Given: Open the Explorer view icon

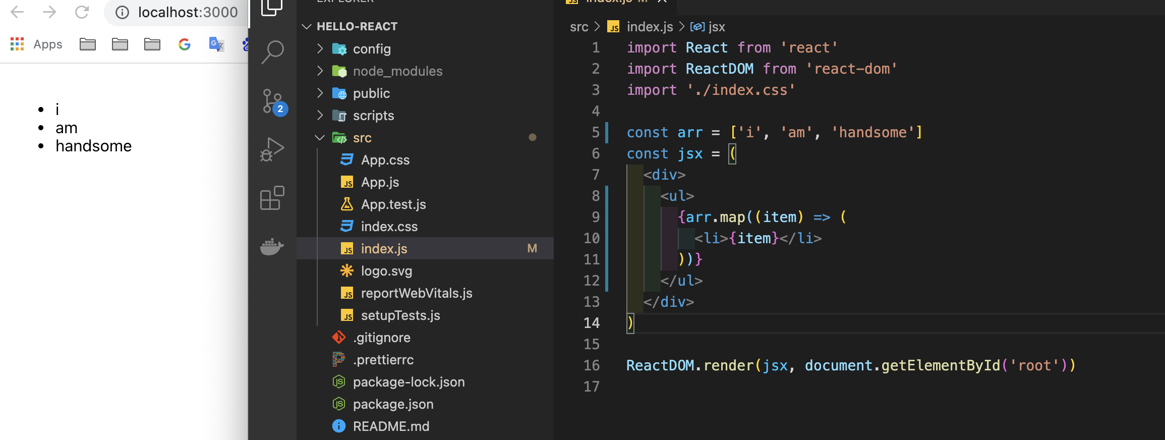Looking at the screenshot, I should 272,7.
